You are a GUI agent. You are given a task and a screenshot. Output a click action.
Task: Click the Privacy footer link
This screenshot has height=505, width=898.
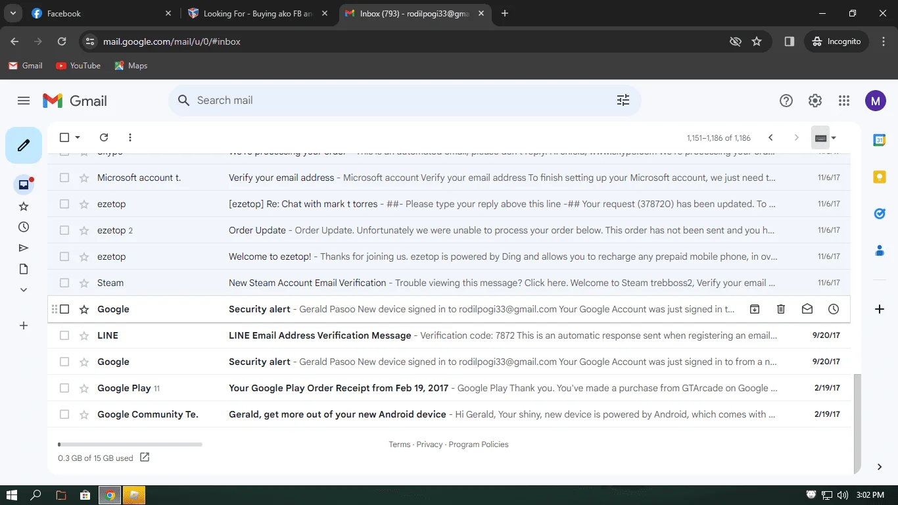point(429,445)
